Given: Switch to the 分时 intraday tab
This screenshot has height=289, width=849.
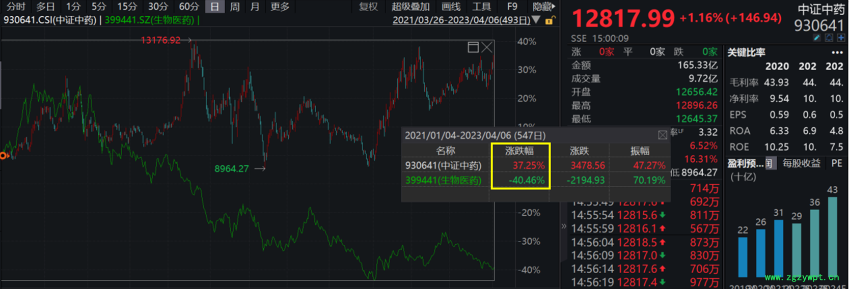Looking at the screenshot, I should pos(16,7).
